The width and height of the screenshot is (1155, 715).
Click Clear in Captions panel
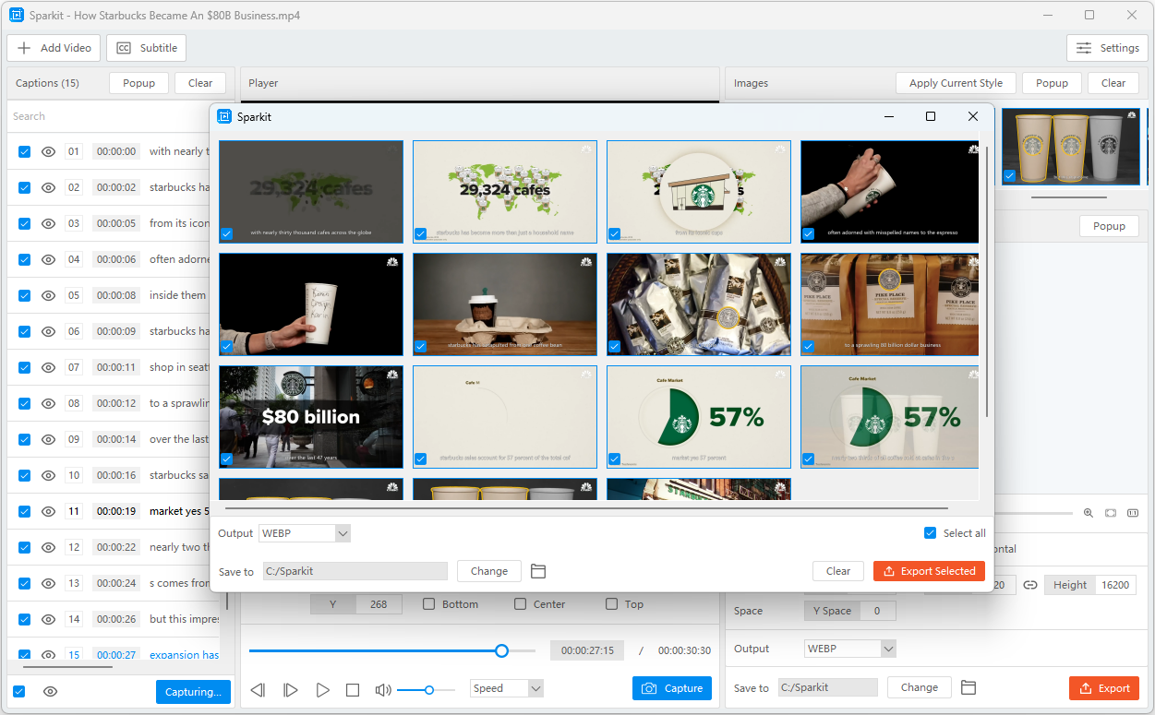[200, 83]
